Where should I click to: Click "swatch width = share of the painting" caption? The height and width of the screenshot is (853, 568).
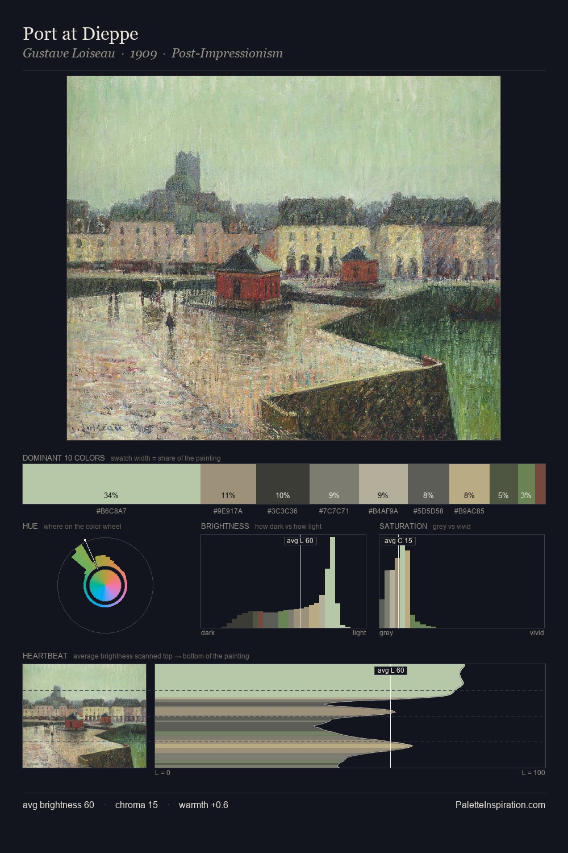(166, 458)
